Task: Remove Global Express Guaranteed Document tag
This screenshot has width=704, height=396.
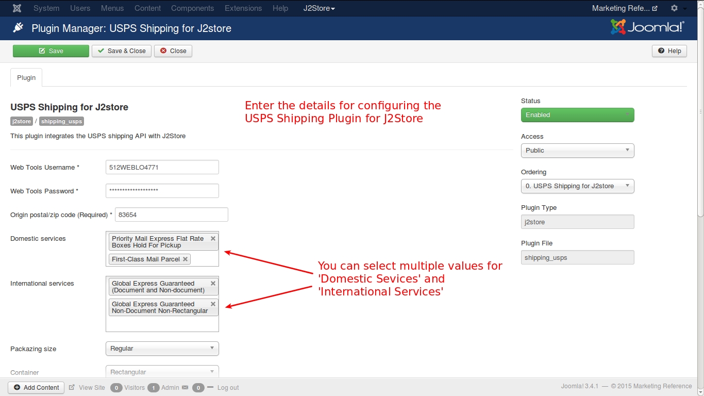Action: click(213, 284)
